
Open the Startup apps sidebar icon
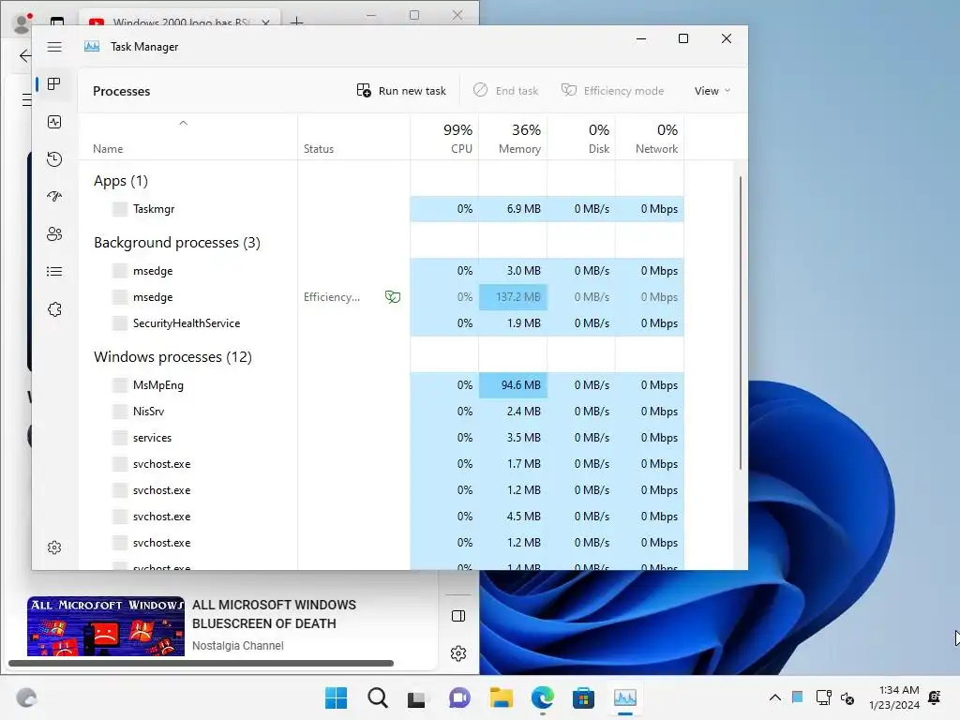pos(54,197)
